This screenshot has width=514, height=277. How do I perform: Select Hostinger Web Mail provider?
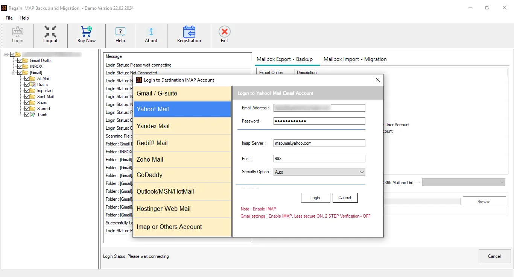click(182, 209)
